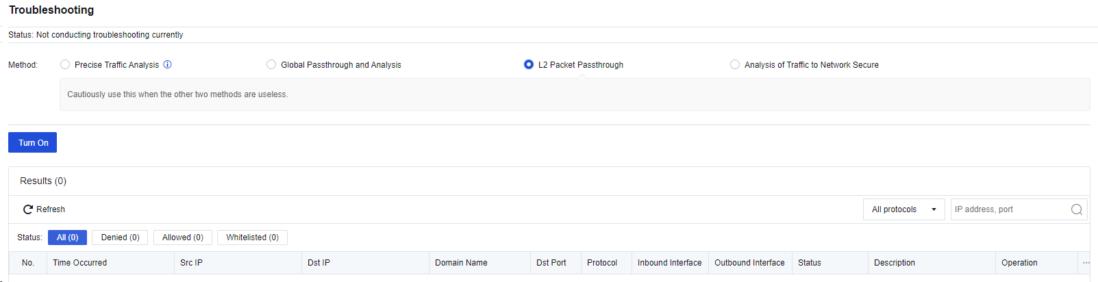
Task: Click the Domain Name column header
Action: pyautogui.click(x=461, y=263)
